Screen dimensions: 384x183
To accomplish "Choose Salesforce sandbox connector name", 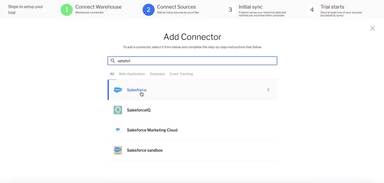I will [x=145, y=150].
